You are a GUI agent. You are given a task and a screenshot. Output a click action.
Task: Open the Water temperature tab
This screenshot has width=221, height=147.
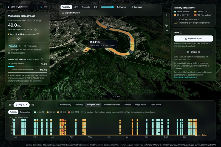[112, 105]
